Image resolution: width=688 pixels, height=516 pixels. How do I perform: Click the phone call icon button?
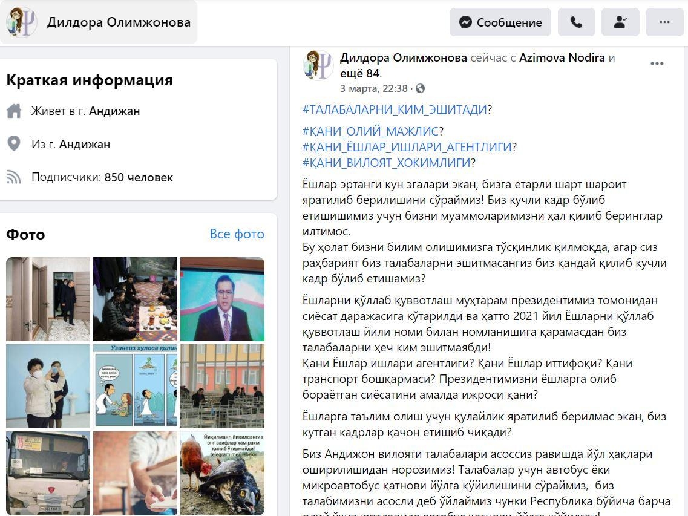(x=576, y=22)
